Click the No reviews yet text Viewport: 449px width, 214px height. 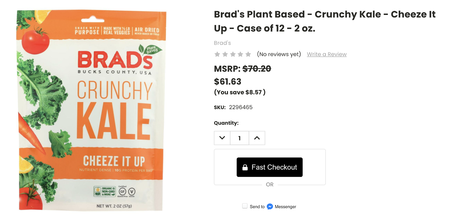279,54
